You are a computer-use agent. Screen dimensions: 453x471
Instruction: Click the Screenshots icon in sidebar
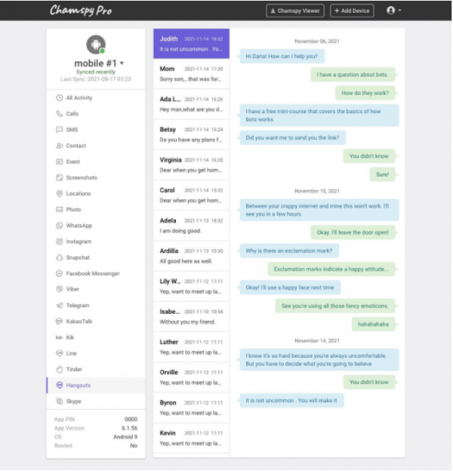[x=60, y=177]
